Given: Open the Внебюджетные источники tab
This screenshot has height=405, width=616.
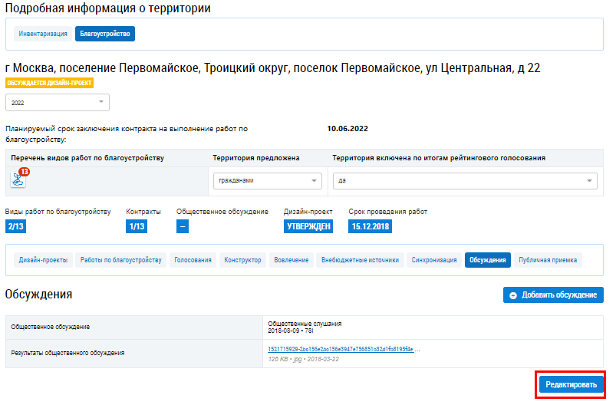Looking at the screenshot, I should click(360, 260).
